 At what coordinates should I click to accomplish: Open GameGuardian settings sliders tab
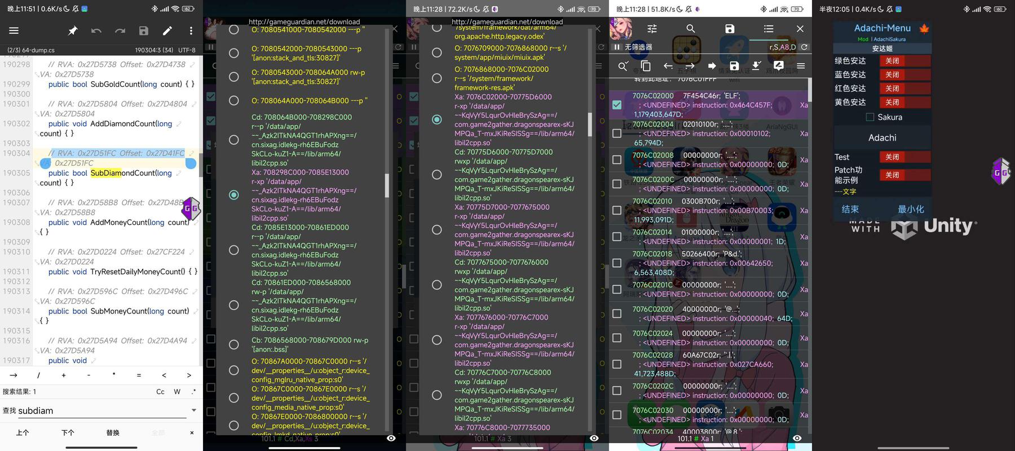pyautogui.click(x=652, y=29)
